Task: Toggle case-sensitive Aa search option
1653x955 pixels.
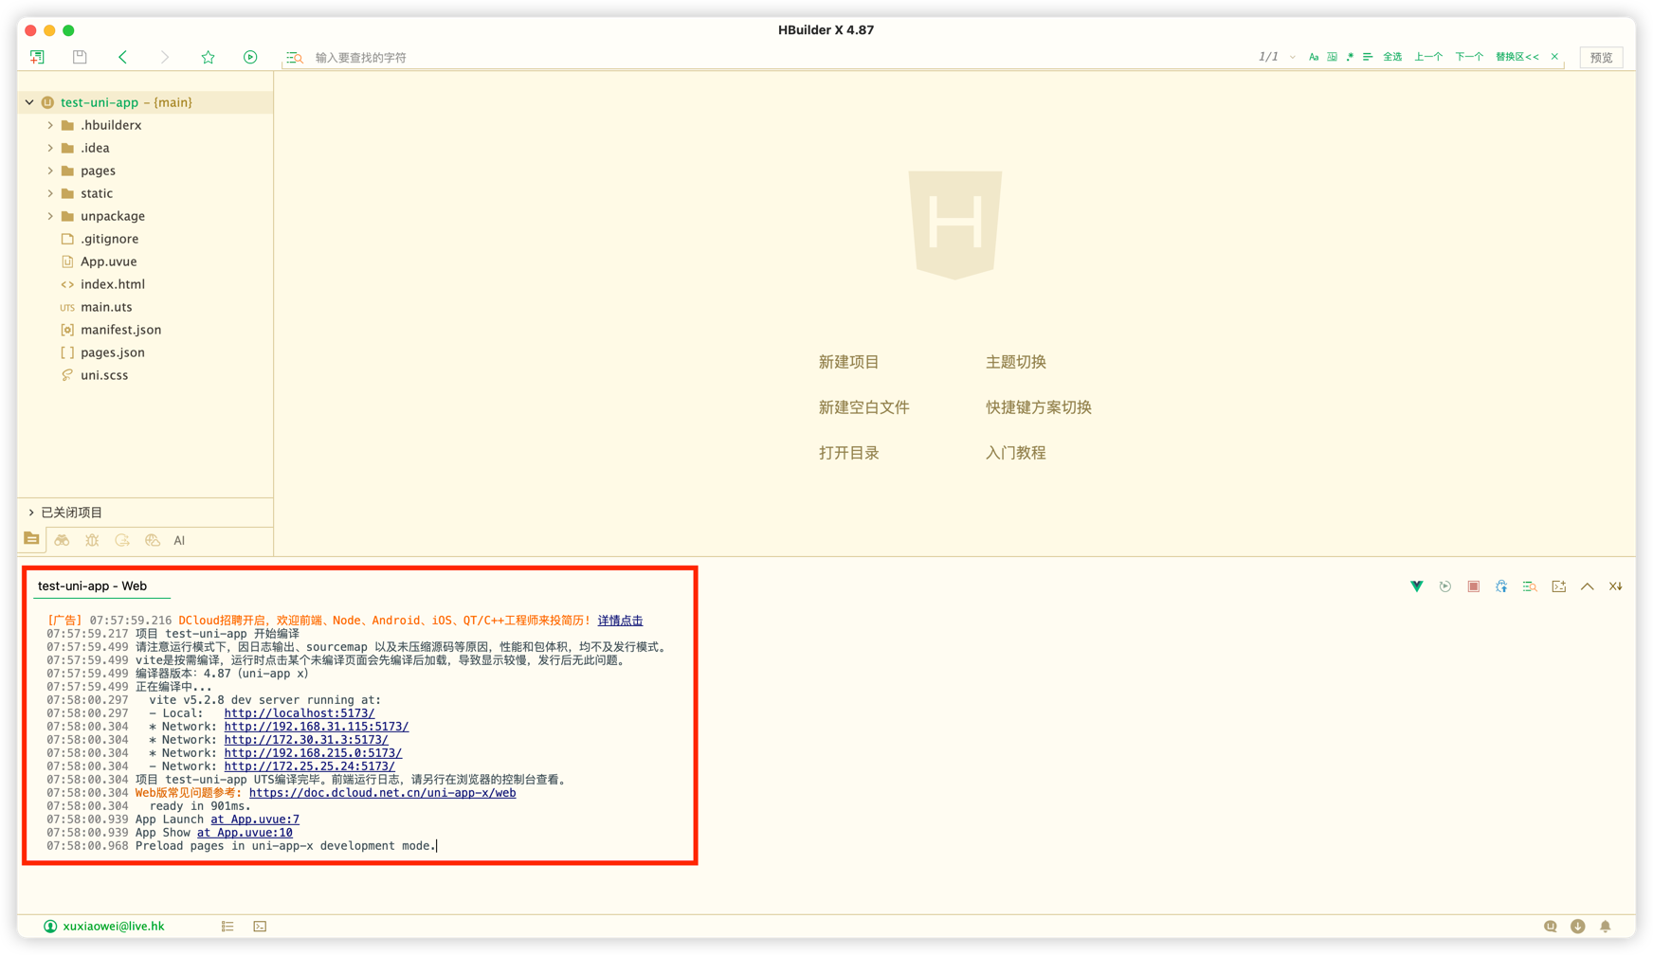Action: pyautogui.click(x=1314, y=57)
